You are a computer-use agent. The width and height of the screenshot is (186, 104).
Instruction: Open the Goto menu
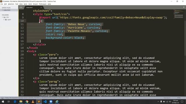(x=26, y=4)
